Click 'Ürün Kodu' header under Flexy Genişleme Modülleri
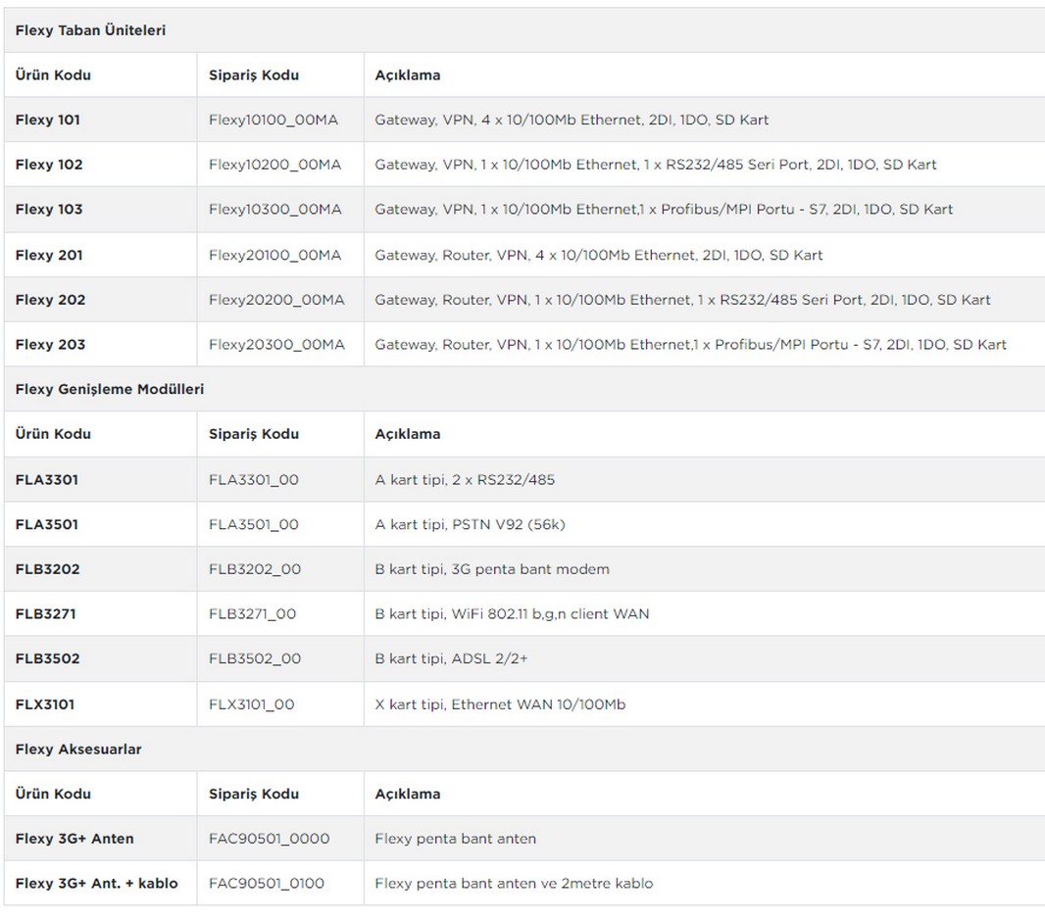The image size is (1045, 920). (x=53, y=434)
